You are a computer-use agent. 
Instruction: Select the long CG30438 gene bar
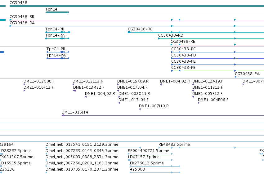pyautogui.click(x=137, y=6)
